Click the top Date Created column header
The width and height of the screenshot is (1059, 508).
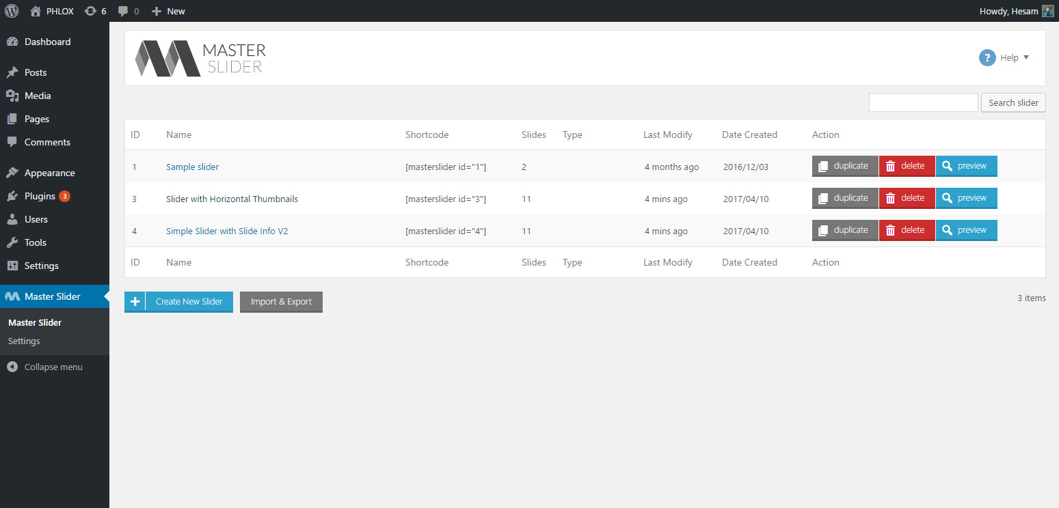(750, 135)
